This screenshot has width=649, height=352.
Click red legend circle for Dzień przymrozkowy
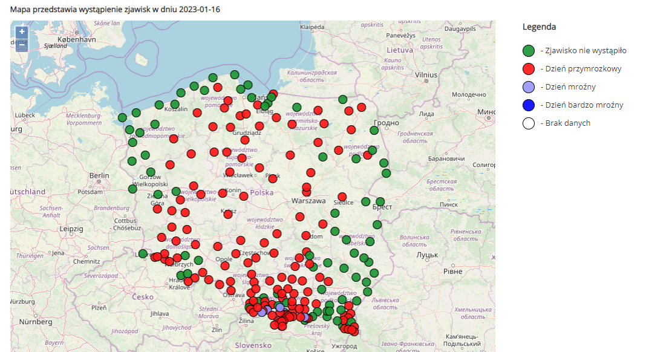pyautogui.click(x=529, y=69)
